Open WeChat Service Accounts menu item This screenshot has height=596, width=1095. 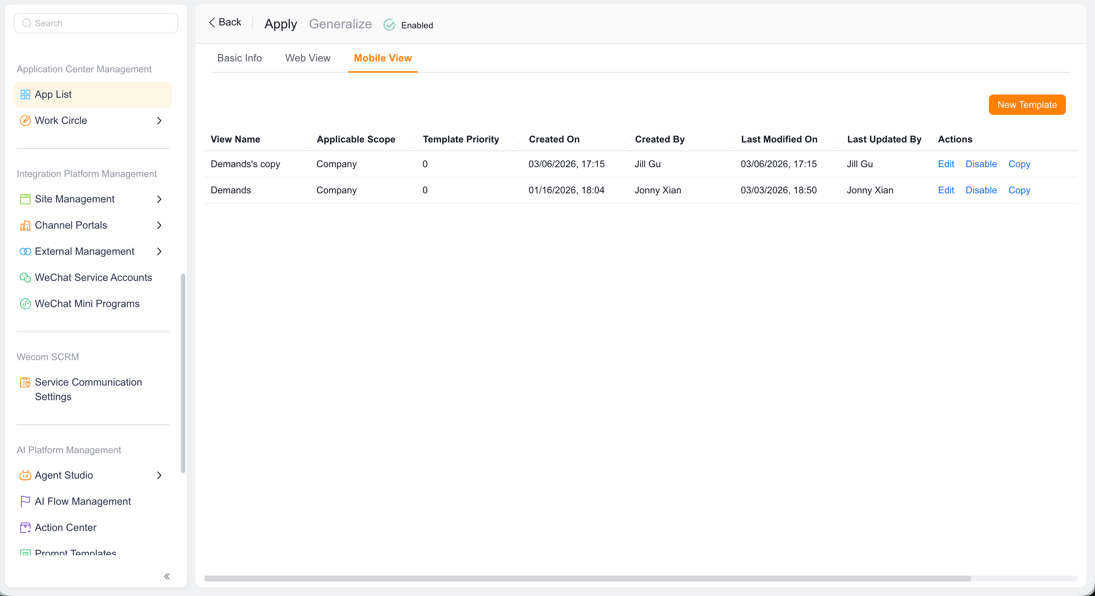point(93,278)
